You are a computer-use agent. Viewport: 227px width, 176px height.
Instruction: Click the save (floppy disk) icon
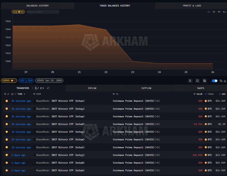(204, 81)
